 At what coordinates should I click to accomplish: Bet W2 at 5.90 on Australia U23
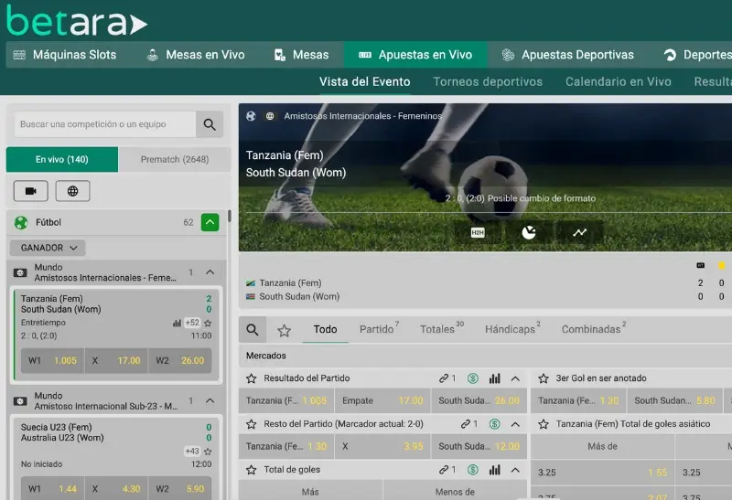[x=179, y=488]
